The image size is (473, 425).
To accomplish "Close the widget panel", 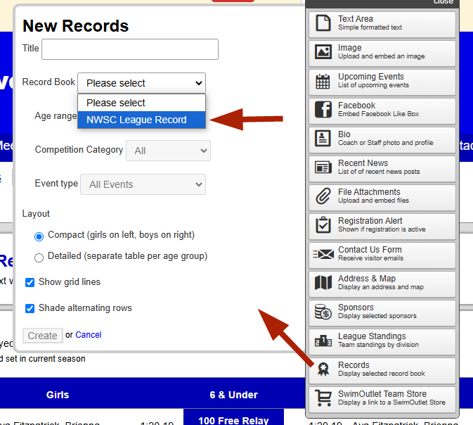I will pos(443,2).
